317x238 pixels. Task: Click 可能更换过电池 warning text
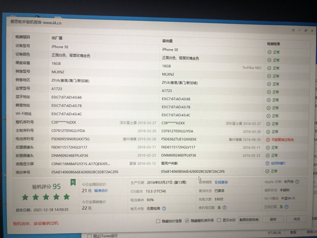(x=283, y=139)
